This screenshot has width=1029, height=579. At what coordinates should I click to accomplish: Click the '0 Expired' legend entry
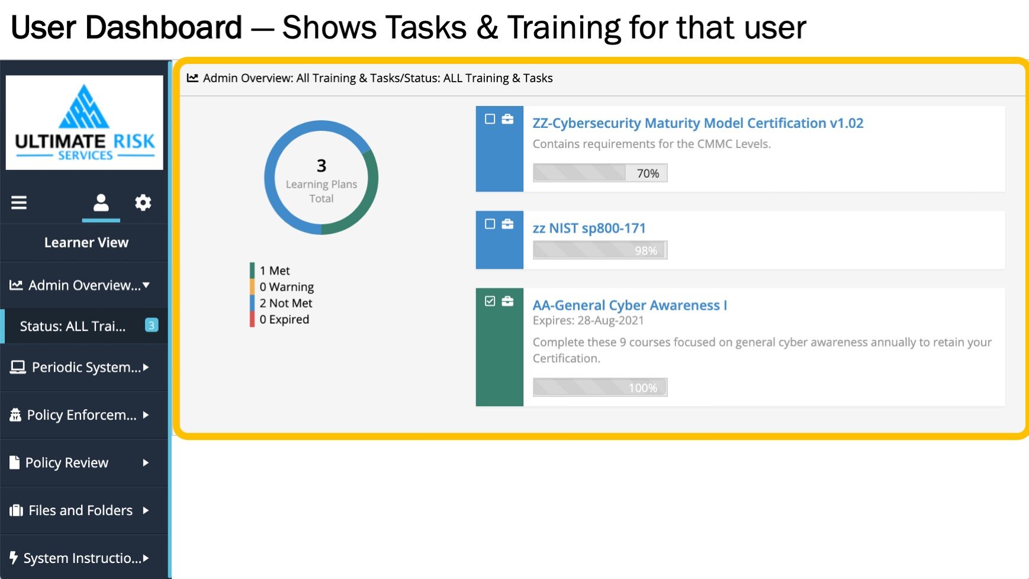tap(280, 320)
